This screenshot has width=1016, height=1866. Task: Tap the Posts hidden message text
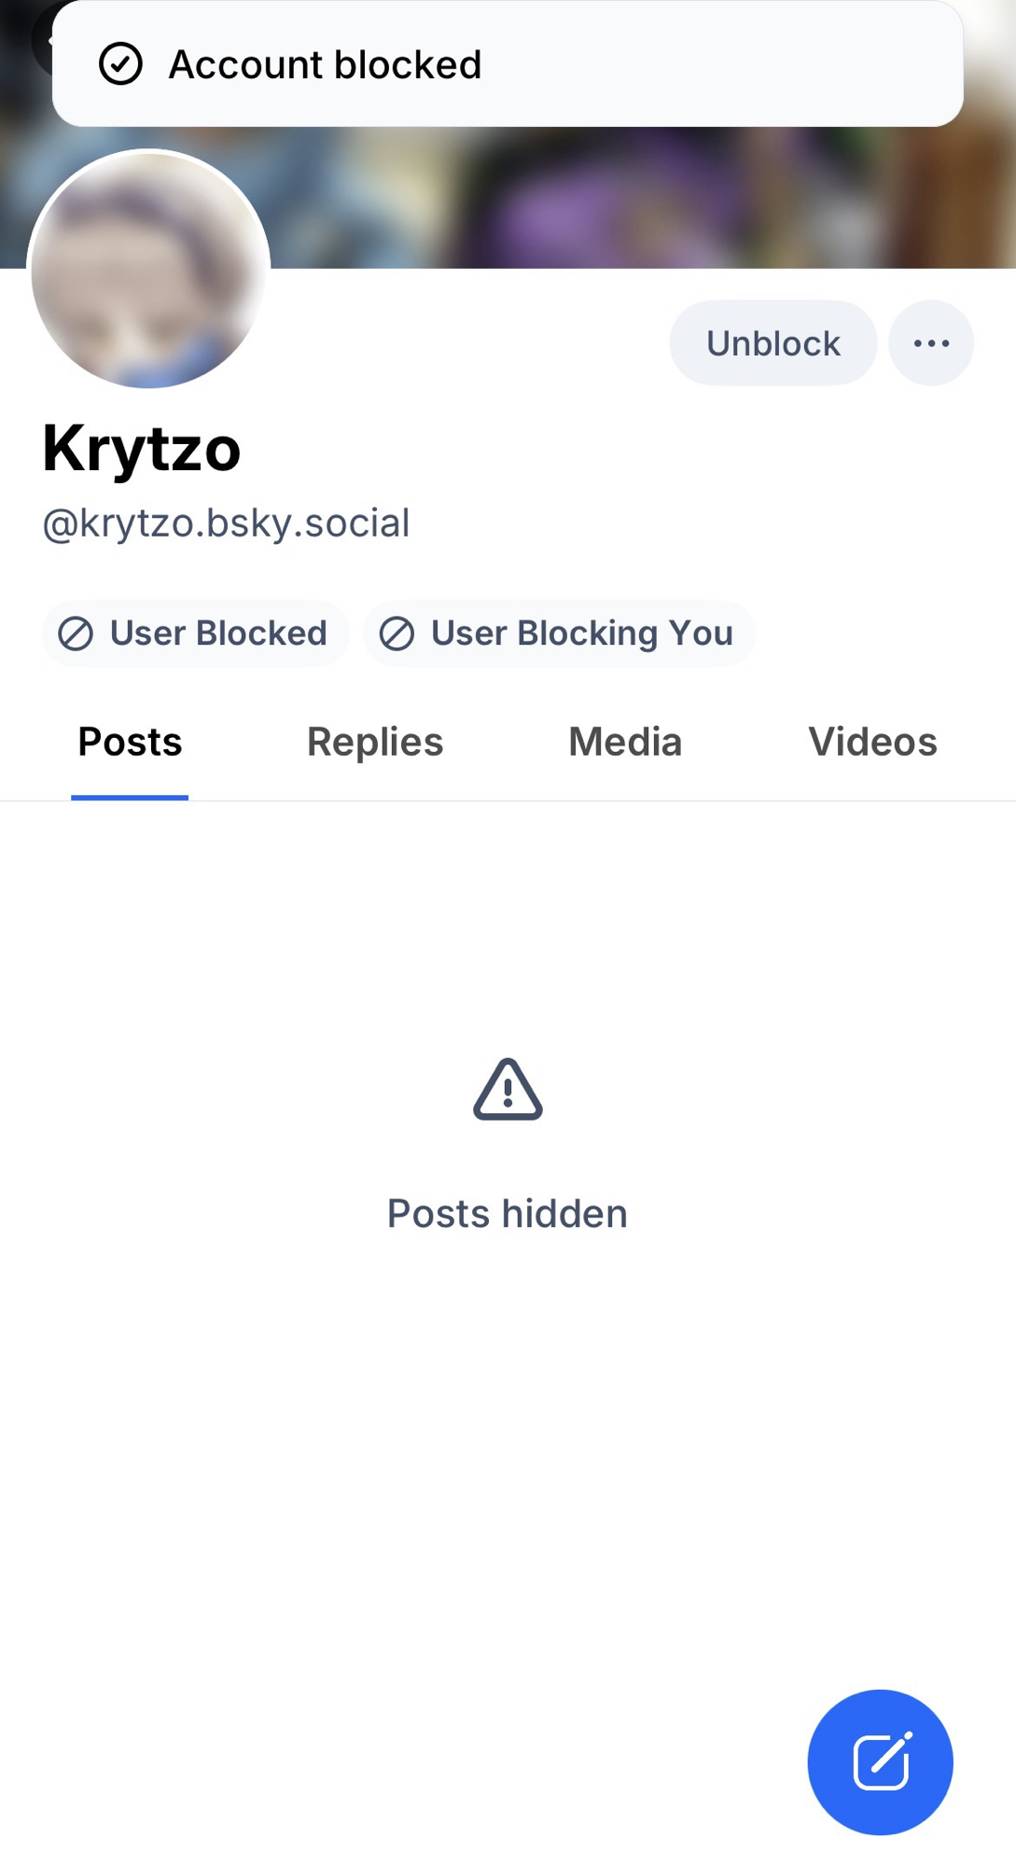coord(508,1214)
